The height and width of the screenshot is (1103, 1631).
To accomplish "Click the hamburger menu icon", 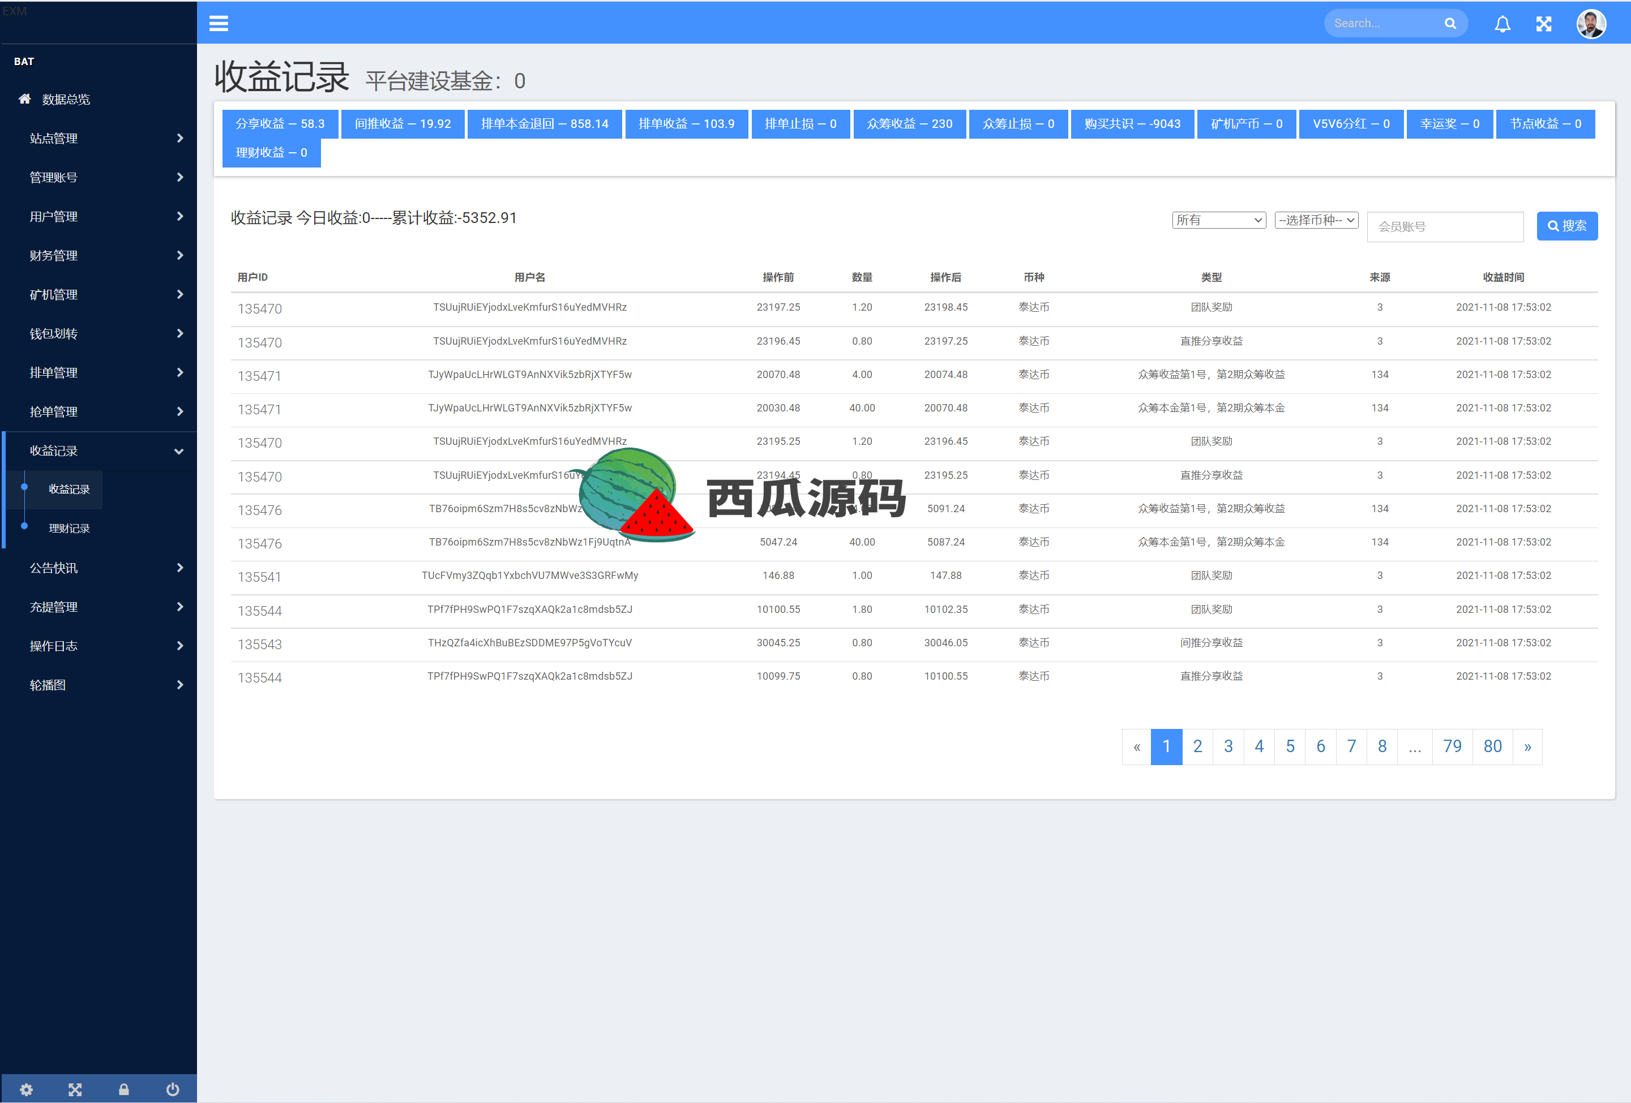I will [219, 24].
